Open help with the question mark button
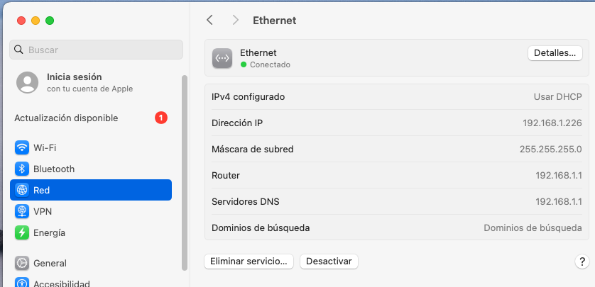This screenshot has width=595, height=287. (582, 261)
